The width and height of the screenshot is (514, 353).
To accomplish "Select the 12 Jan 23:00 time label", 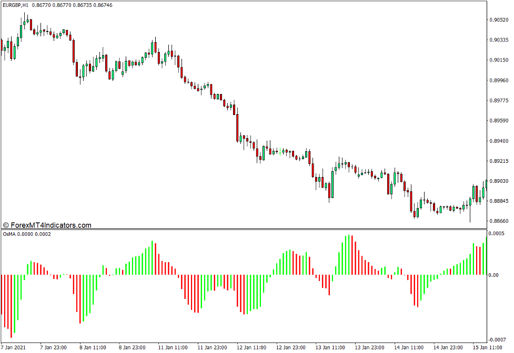I will 291,347.
